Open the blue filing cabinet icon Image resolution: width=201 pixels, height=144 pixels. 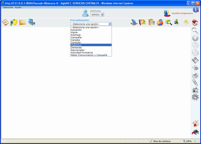coord(32,22)
